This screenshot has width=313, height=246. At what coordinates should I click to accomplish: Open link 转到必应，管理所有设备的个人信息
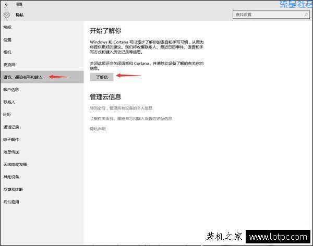coord(121,108)
